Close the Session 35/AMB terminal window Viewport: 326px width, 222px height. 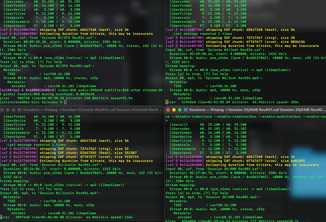tap(168, 110)
